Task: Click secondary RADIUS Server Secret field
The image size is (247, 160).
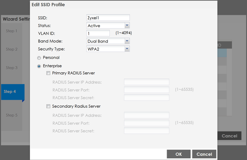Action: click(147, 131)
